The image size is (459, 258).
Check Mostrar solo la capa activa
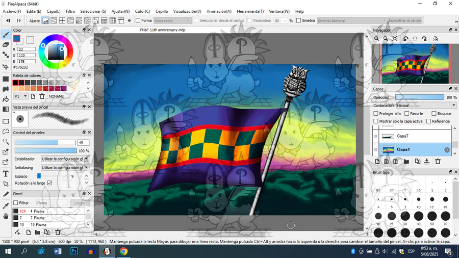point(376,121)
